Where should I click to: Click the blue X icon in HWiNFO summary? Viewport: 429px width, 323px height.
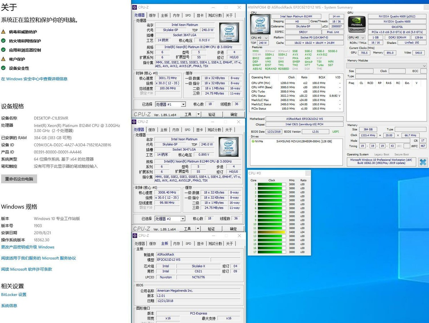(423, 162)
